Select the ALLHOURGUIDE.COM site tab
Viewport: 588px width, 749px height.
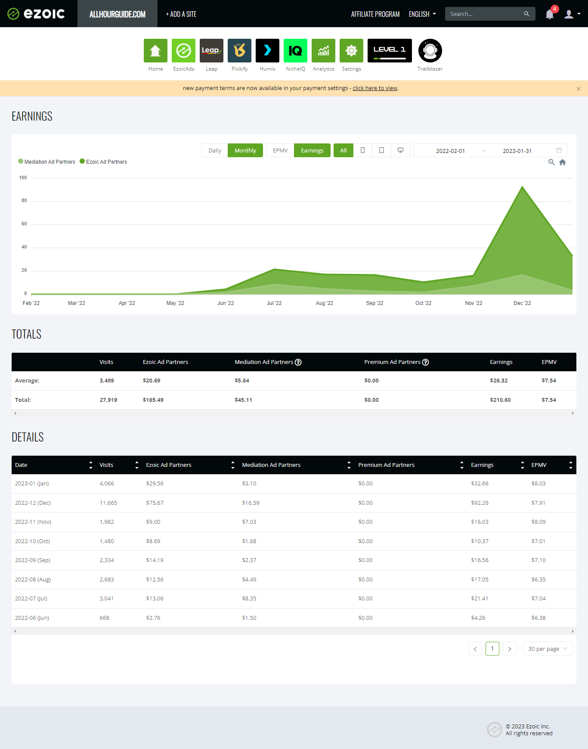point(118,14)
